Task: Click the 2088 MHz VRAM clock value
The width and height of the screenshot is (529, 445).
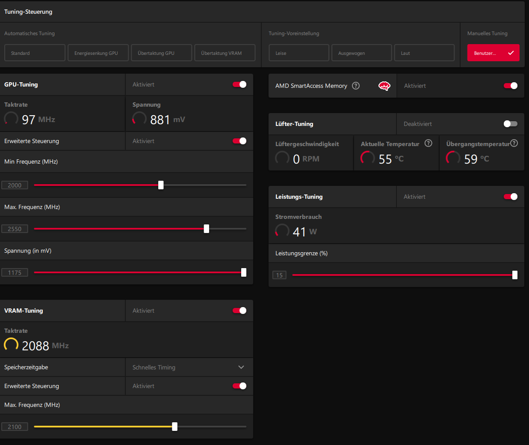Action: click(45, 346)
